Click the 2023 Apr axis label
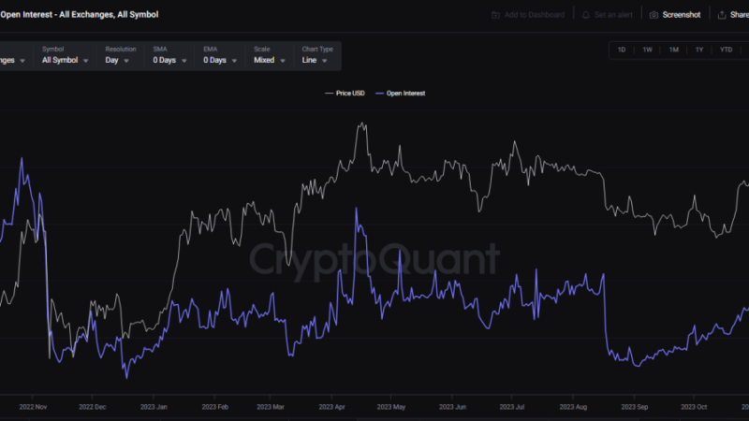749x421 pixels. click(x=332, y=407)
